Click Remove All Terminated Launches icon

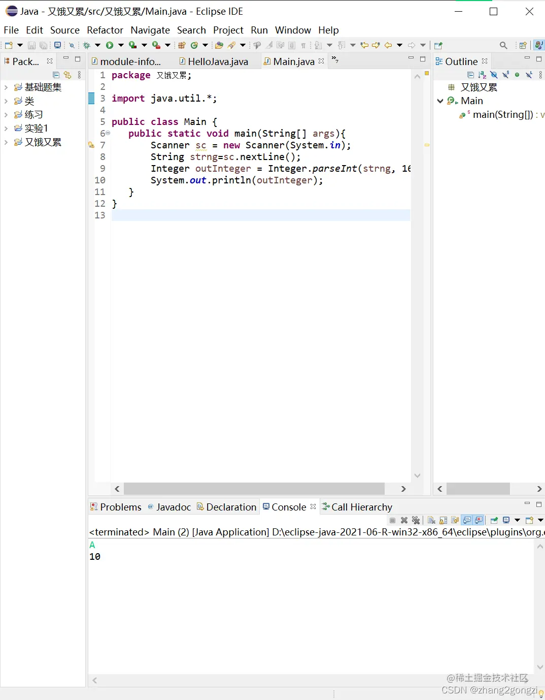click(416, 520)
